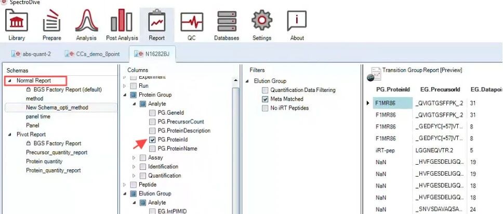Image resolution: width=503 pixels, height=214 pixels.
Task: Toggle the PG.GeneId checkbox
Action: click(152, 113)
